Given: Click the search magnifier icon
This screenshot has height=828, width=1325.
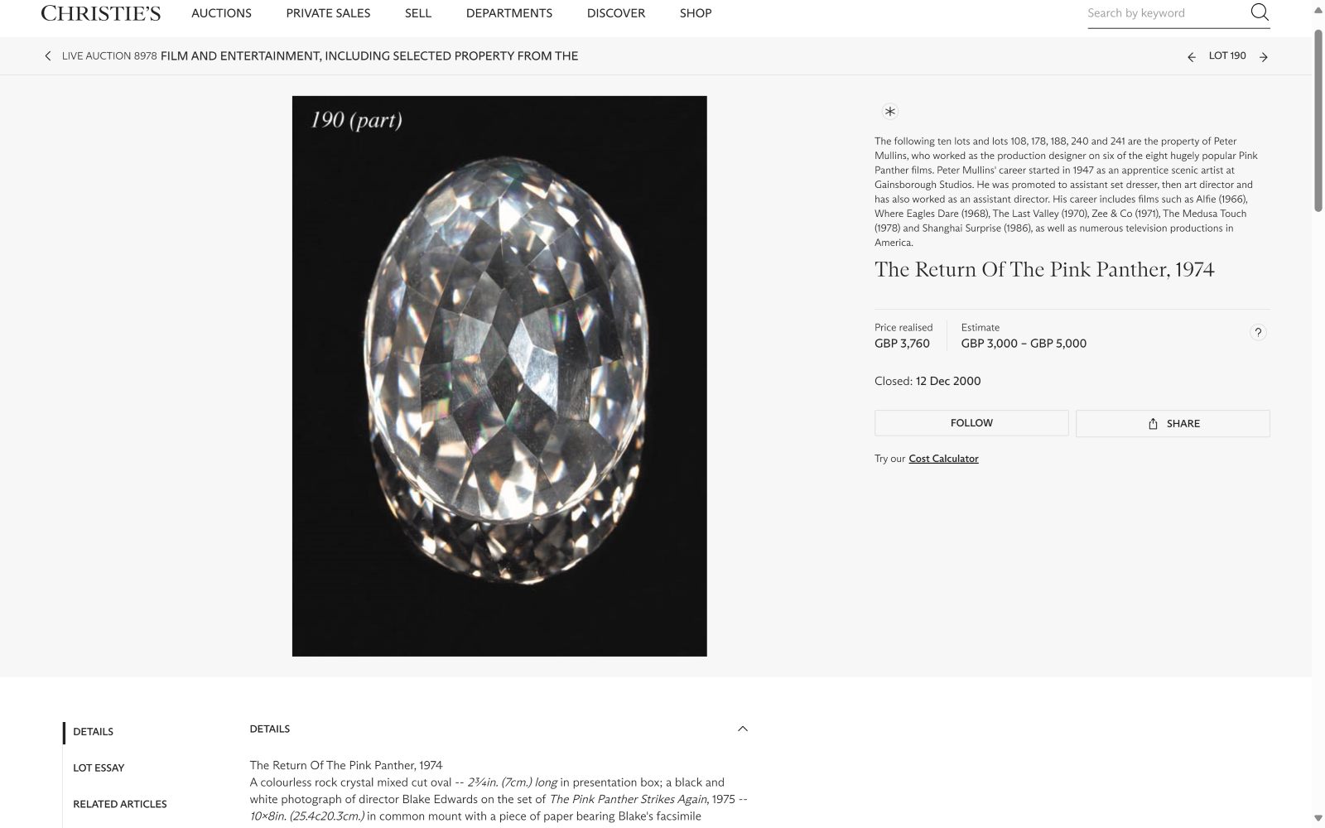Looking at the screenshot, I should [x=1260, y=12].
